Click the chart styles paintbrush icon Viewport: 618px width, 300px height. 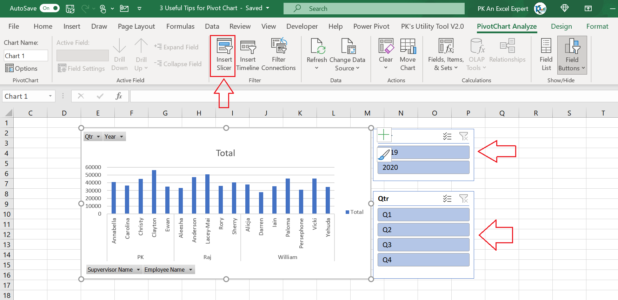(384, 154)
